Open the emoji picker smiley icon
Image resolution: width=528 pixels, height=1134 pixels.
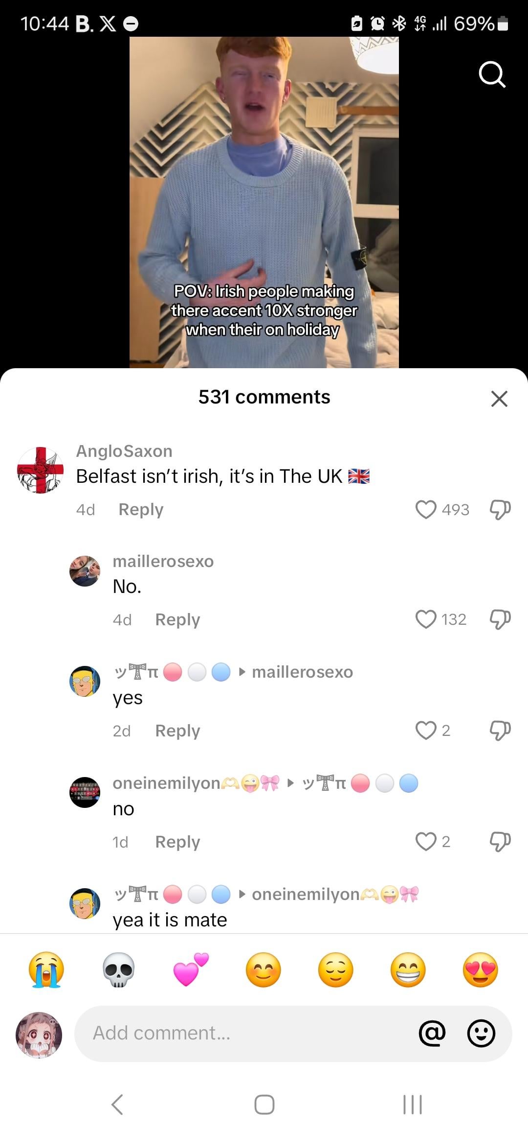click(x=482, y=1034)
